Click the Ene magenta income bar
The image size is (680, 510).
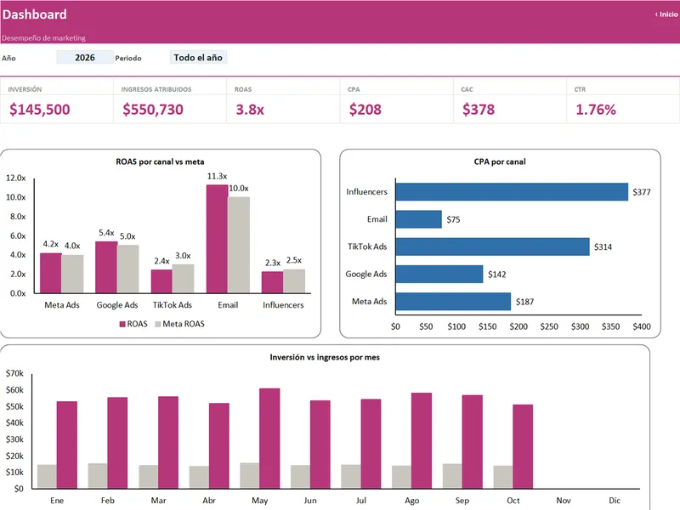pyautogui.click(x=67, y=445)
